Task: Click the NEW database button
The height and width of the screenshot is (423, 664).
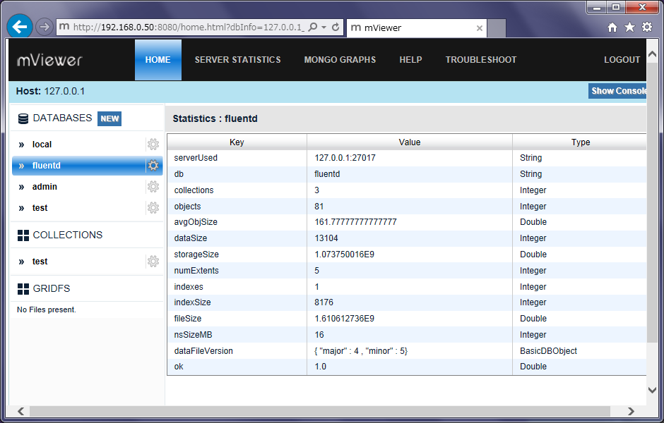Action: click(x=109, y=118)
